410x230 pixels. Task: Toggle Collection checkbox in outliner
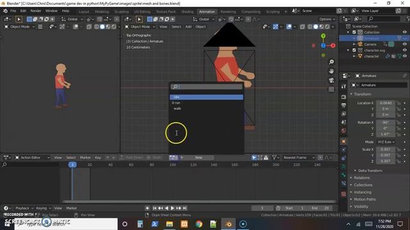tap(354, 33)
